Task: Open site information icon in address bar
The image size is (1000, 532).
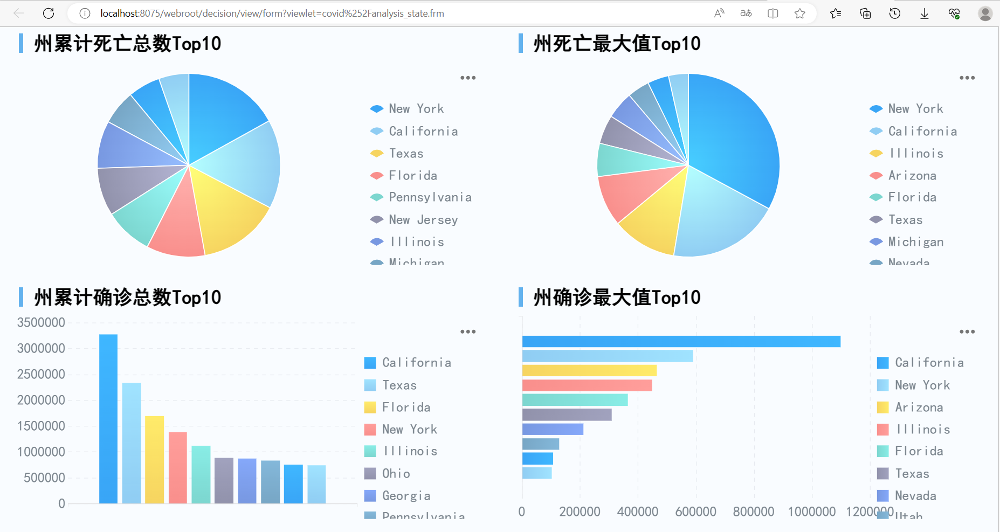Action: click(85, 13)
